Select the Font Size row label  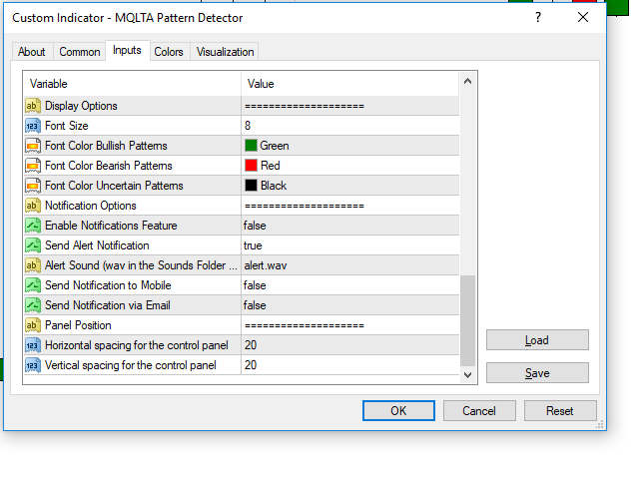pos(67,126)
